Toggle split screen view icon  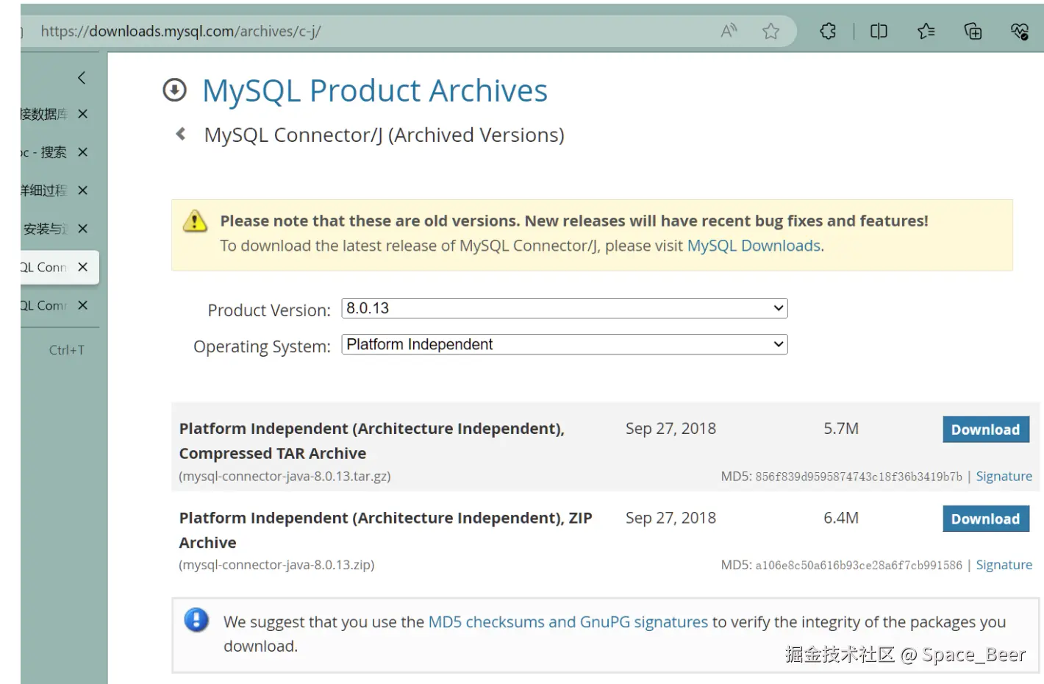(x=879, y=31)
